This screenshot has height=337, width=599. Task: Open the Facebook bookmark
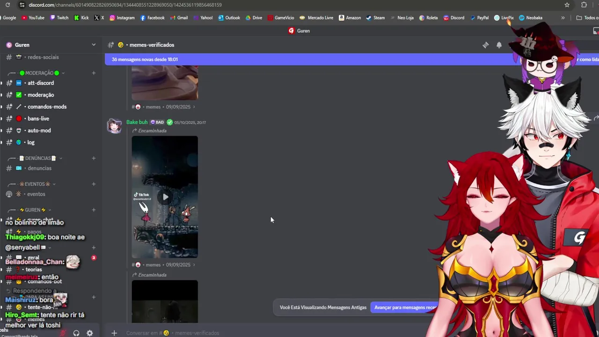coord(152,18)
